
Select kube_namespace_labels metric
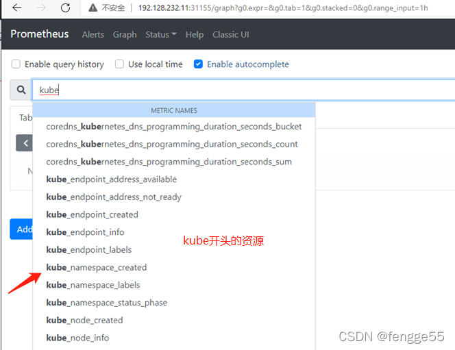click(174, 285)
